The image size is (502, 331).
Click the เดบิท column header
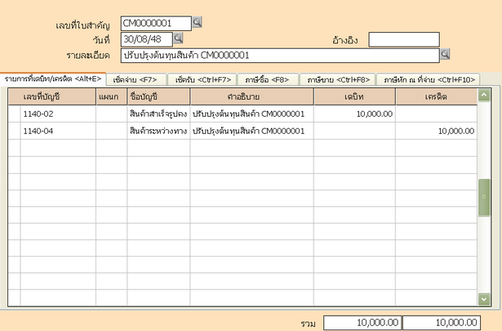point(354,98)
